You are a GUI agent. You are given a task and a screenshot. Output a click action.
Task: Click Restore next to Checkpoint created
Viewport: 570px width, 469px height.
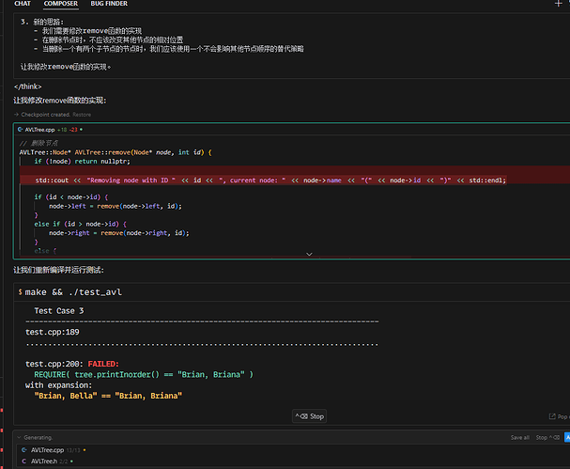point(83,115)
